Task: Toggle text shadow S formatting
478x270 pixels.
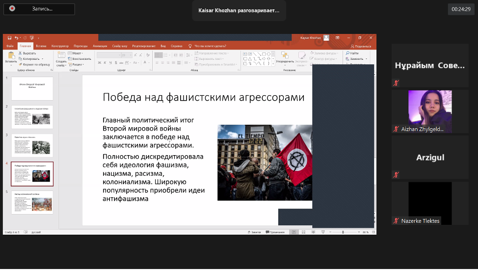Action: pyautogui.click(x=116, y=62)
